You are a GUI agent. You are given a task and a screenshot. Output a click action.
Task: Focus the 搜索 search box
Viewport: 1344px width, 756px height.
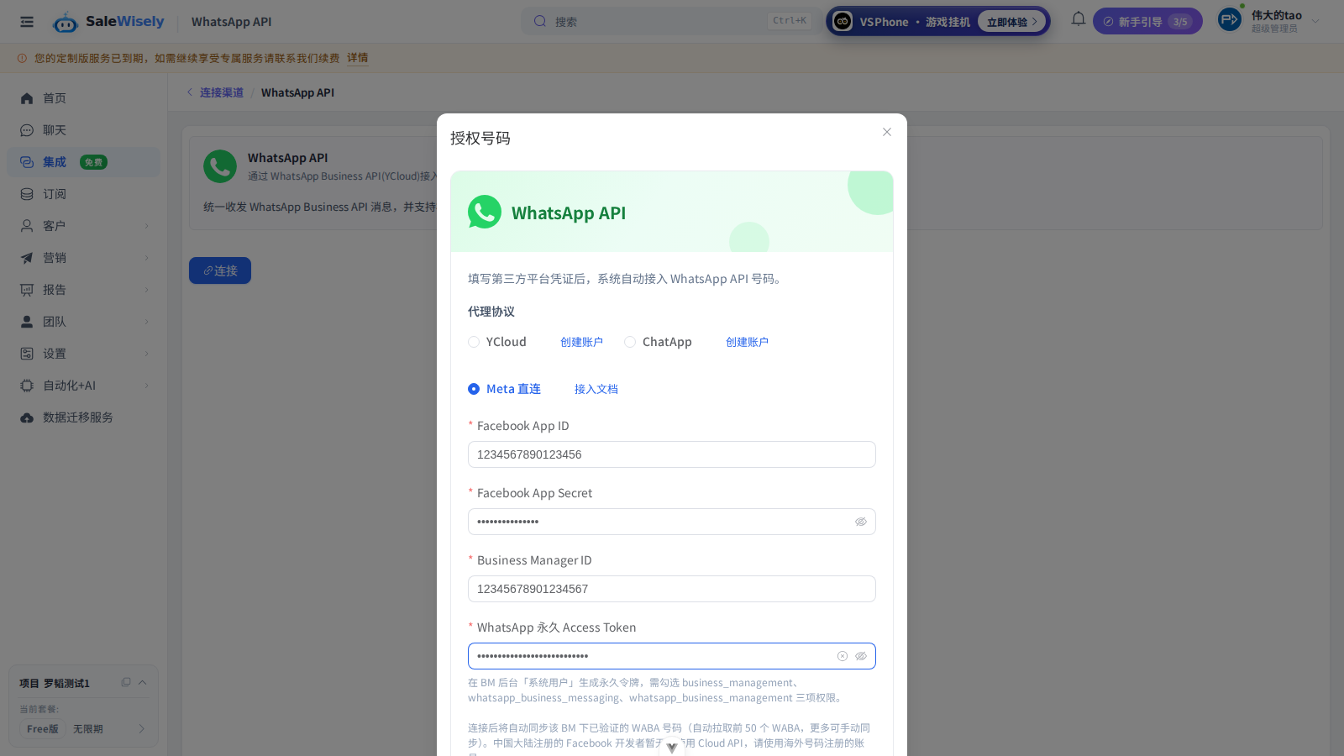pyautogui.click(x=670, y=21)
